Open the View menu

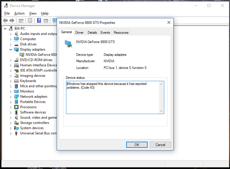(33, 13)
